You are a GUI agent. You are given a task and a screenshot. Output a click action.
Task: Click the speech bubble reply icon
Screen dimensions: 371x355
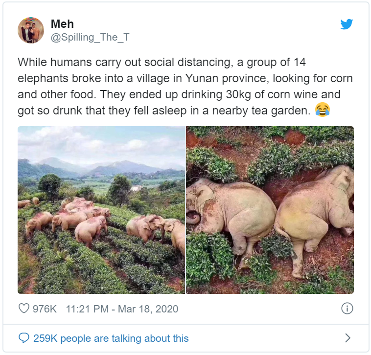pyautogui.click(x=24, y=338)
